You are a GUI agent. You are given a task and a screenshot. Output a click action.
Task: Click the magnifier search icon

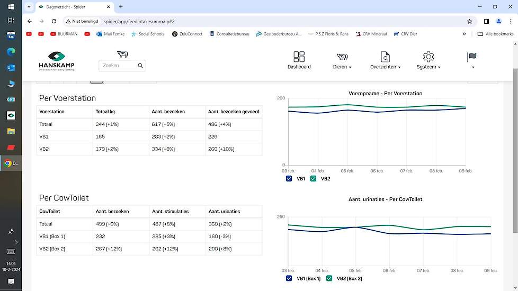[x=140, y=66]
